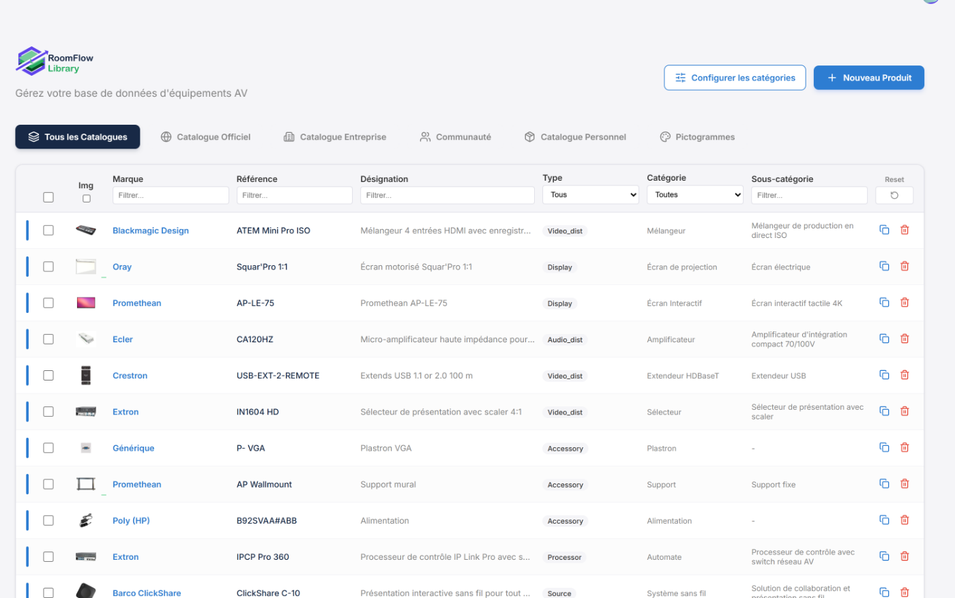Image resolution: width=955 pixels, height=598 pixels.
Task: Click the reset filters refresh icon
Action: point(894,195)
